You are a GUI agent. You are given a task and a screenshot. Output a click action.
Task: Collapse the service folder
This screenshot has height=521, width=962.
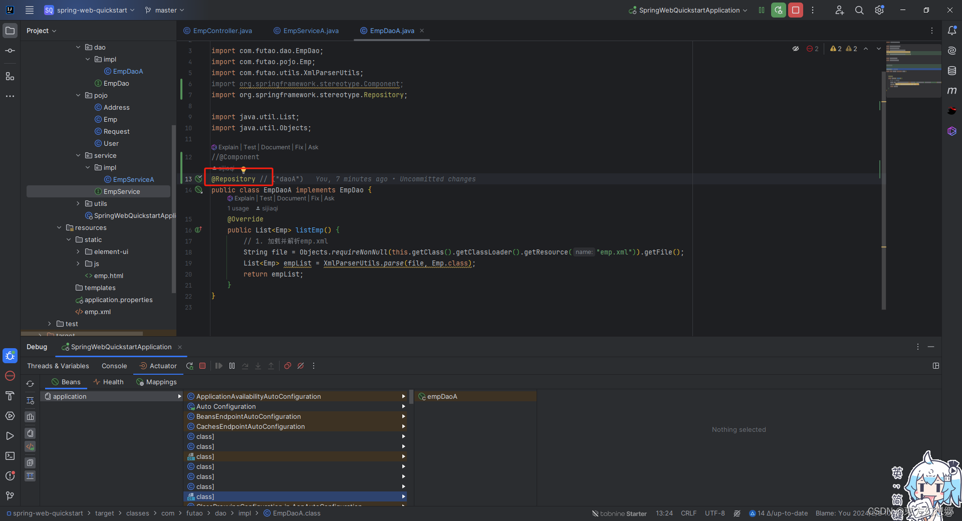(78, 155)
